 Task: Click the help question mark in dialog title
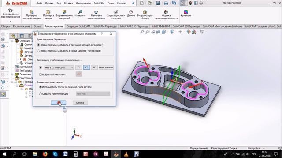pos(102,34)
